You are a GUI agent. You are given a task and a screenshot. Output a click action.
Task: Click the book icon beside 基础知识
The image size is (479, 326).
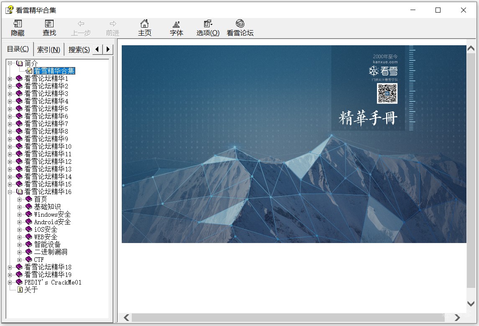pos(29,207)
